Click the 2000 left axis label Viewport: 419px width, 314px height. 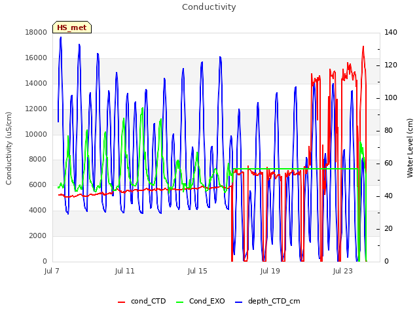tap(38, 235)
